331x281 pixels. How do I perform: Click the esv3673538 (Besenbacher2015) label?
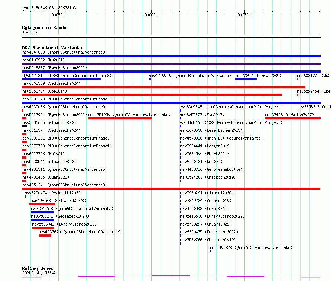click(x=211, y=130)
